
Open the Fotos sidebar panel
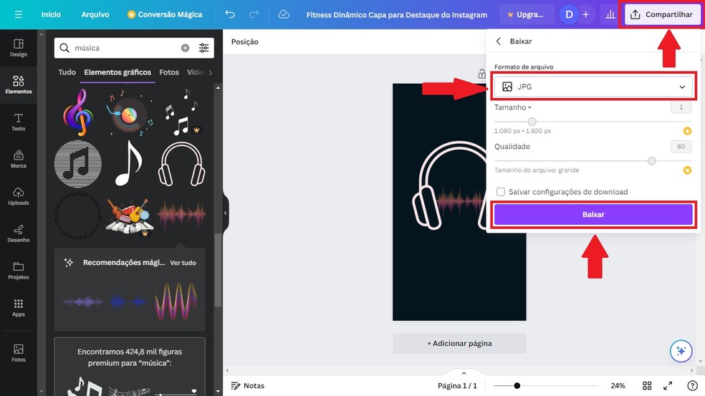19,353
